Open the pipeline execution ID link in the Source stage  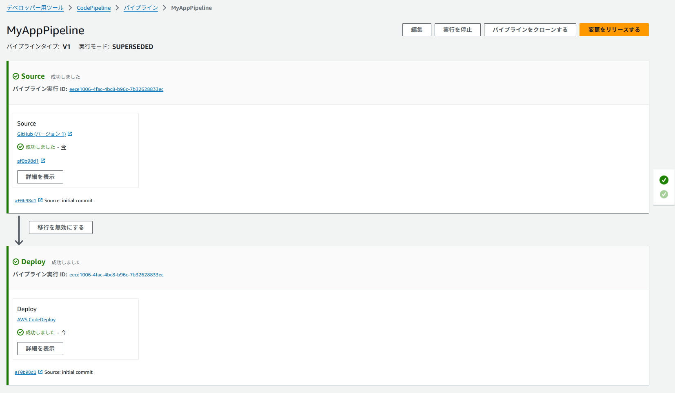[x=116, y=89]
